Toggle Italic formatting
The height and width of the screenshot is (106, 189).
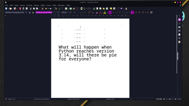[x=77, y=12]
